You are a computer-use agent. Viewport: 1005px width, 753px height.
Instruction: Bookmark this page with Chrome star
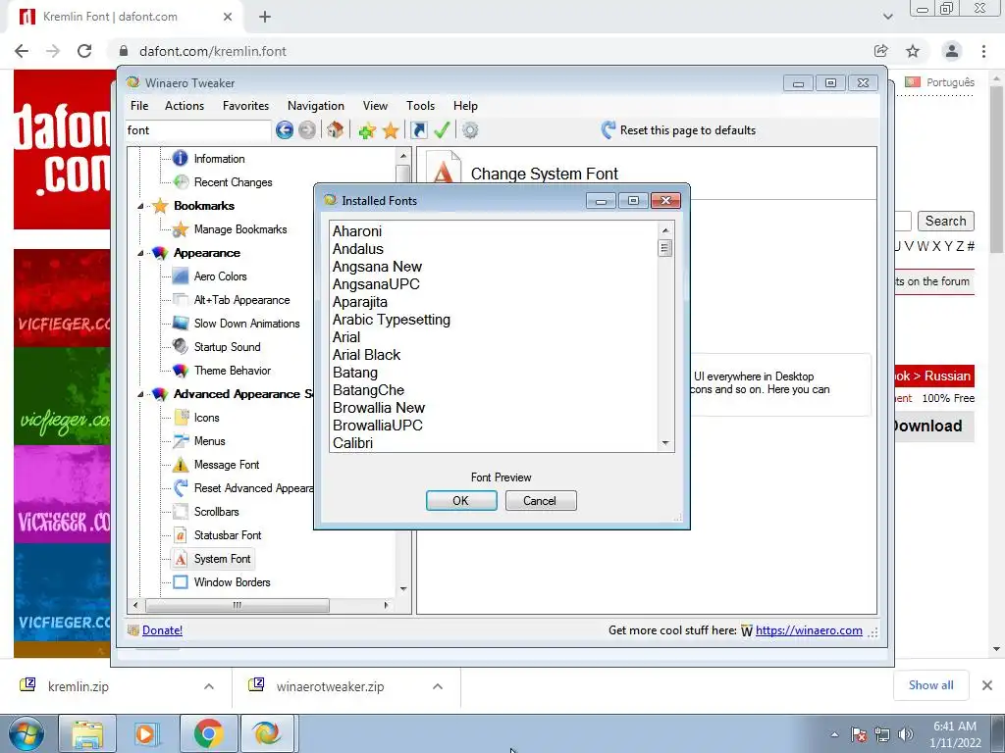coord(913,51)
